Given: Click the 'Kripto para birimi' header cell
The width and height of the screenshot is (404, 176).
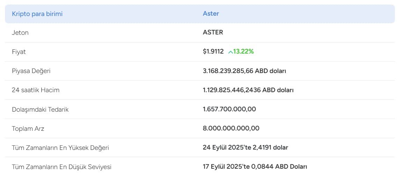Looking at the screenshot, I should tap(37, 14).
